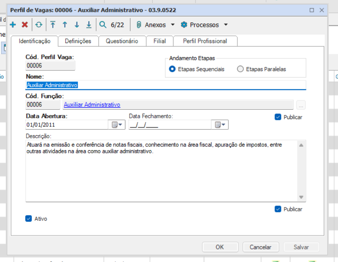Click the Data Fechamento date field
338x262 pixels.
tap(170, 124)
